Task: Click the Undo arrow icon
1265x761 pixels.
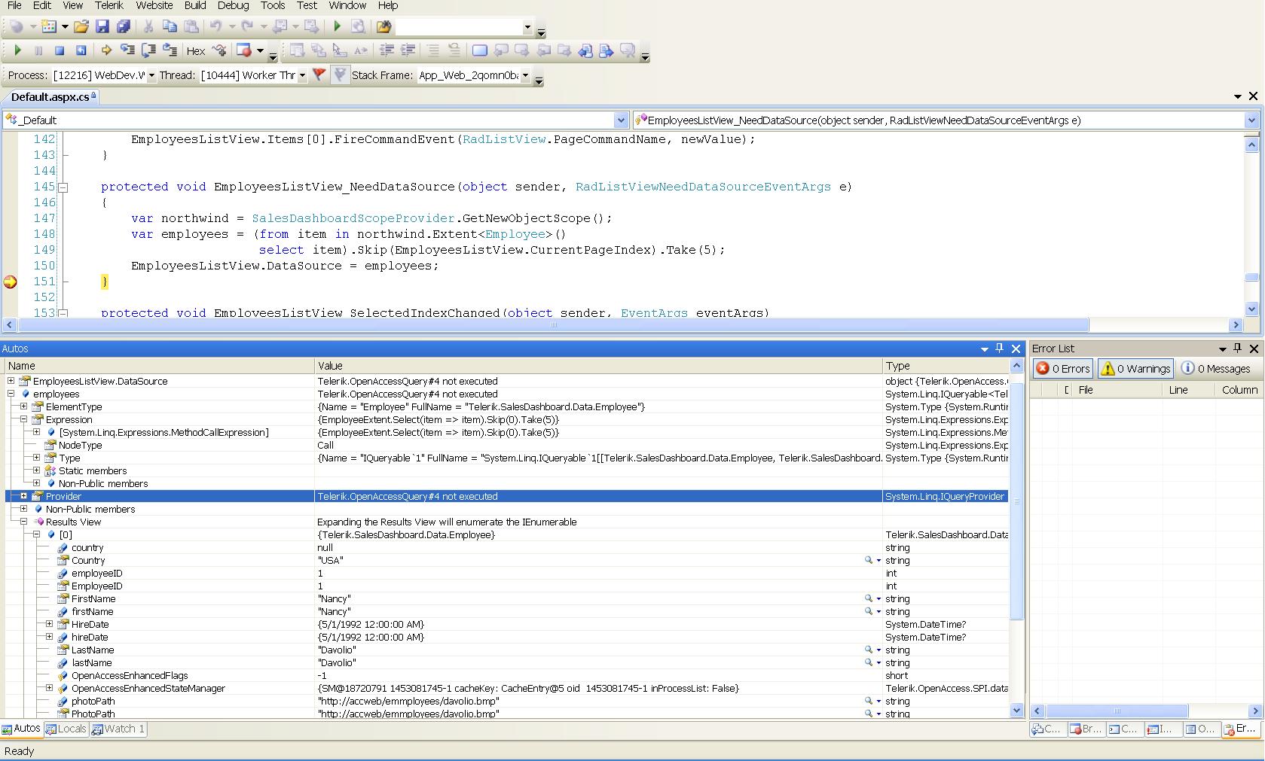Action: click(216, 27)
